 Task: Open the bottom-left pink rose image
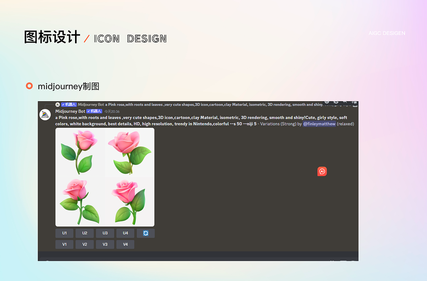(80, 201)
